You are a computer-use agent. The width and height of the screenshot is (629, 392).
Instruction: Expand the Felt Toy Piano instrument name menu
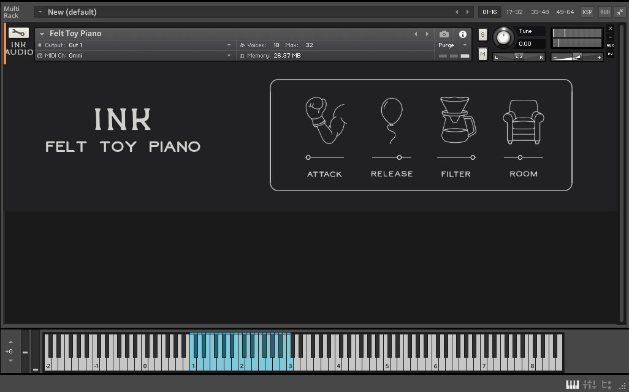pyautogui.click(x=42, y=34)
